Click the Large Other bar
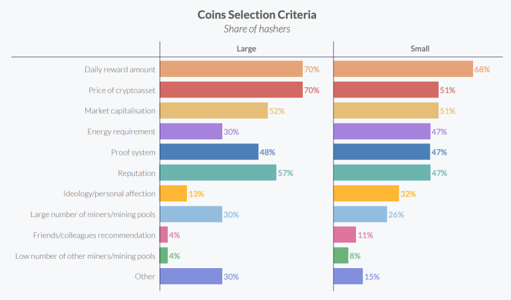The image size is (511, 300). tap(191, 276)
